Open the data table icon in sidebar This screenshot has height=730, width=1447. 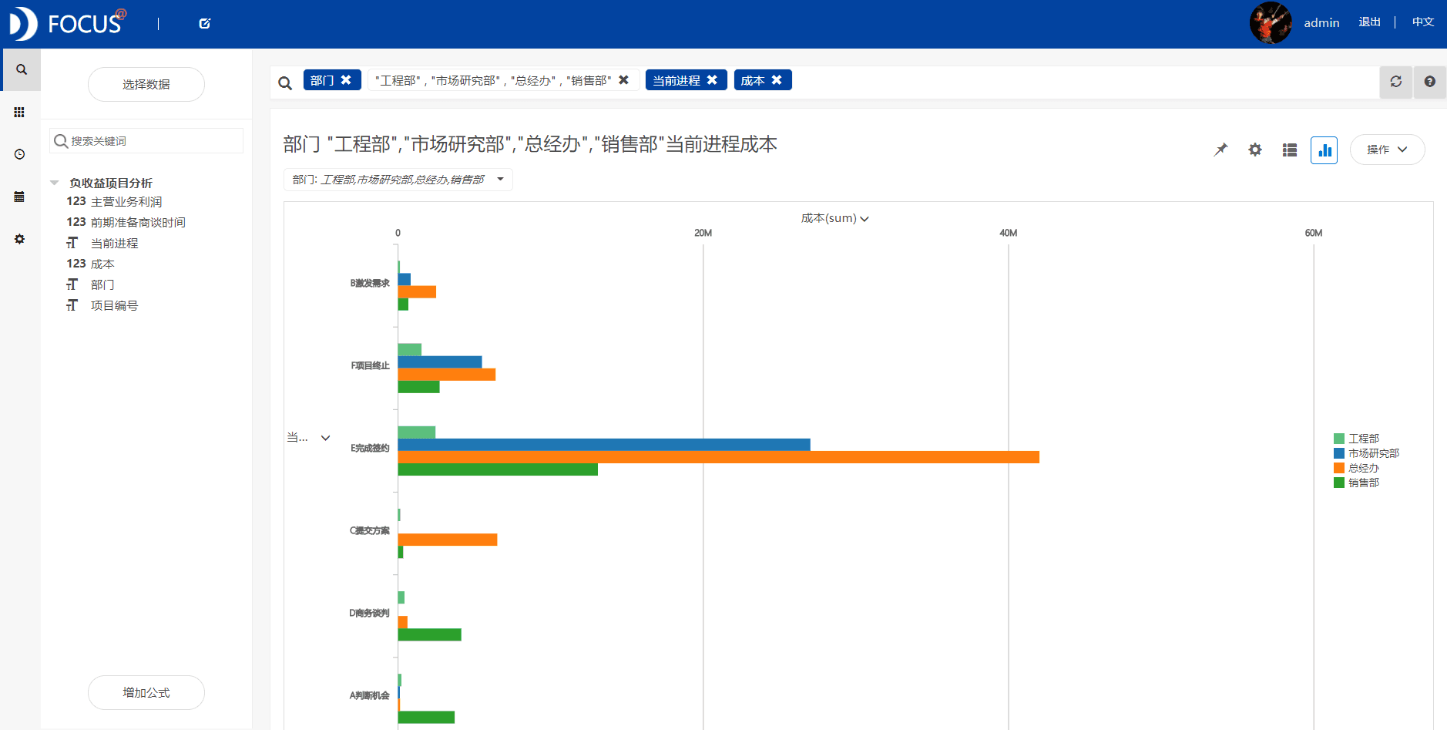(x=19, y=197)
